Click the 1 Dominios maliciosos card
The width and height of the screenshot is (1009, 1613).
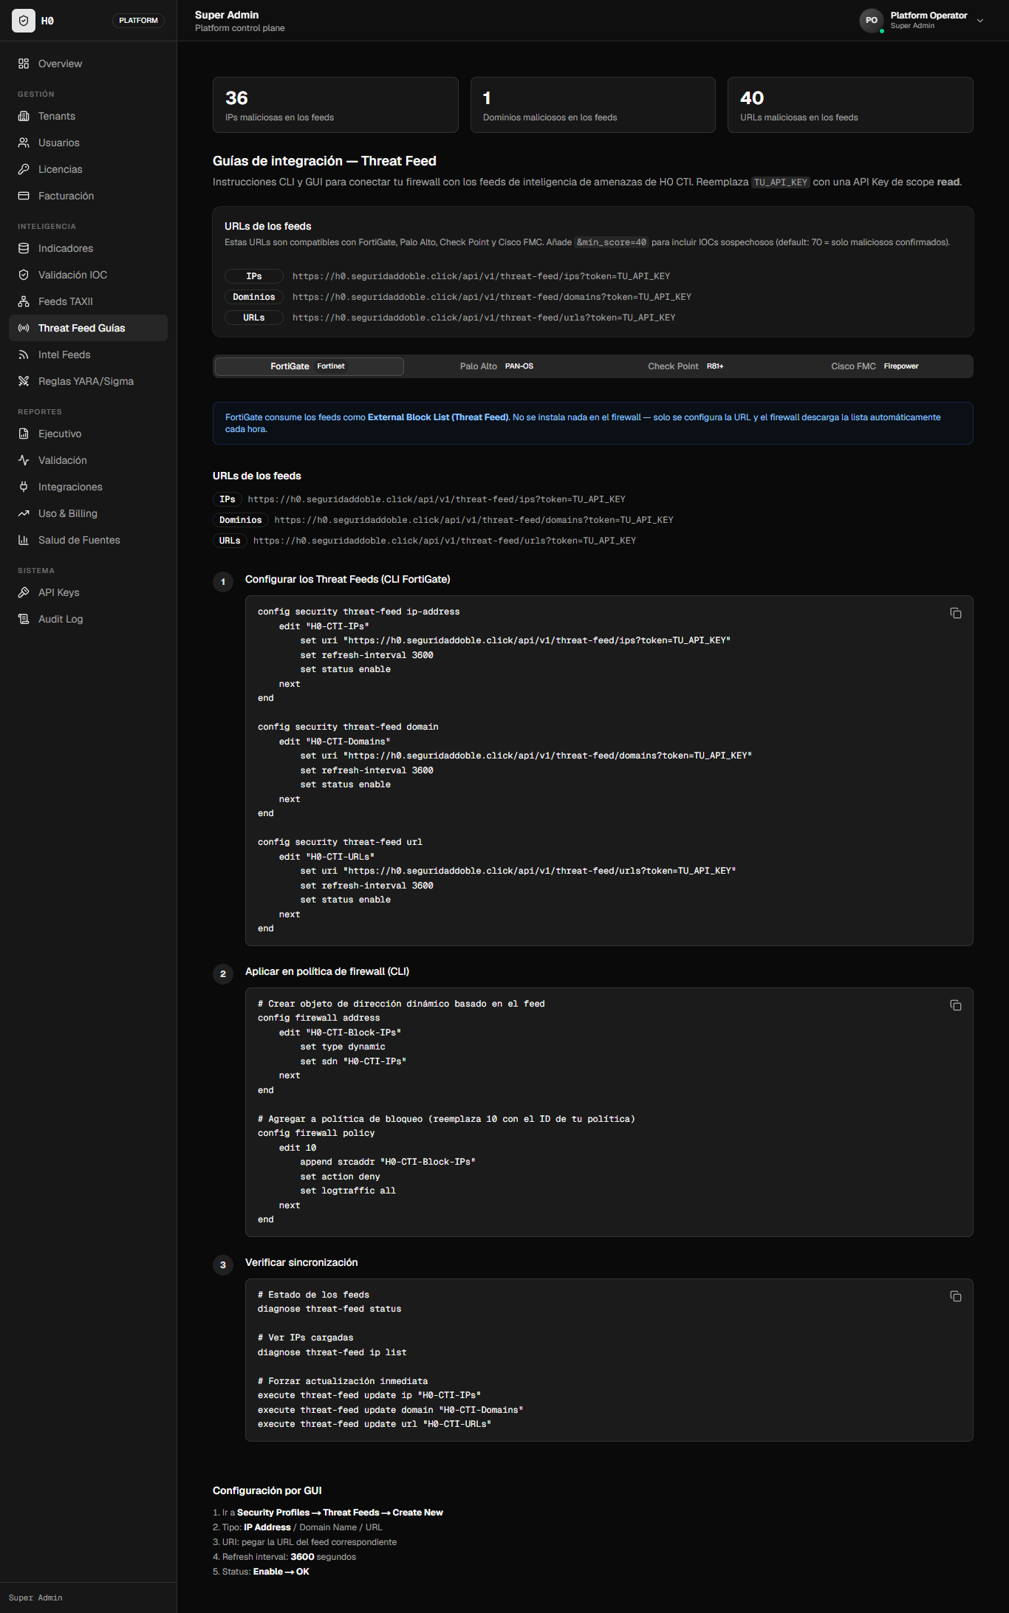click(x=593, y=105)
